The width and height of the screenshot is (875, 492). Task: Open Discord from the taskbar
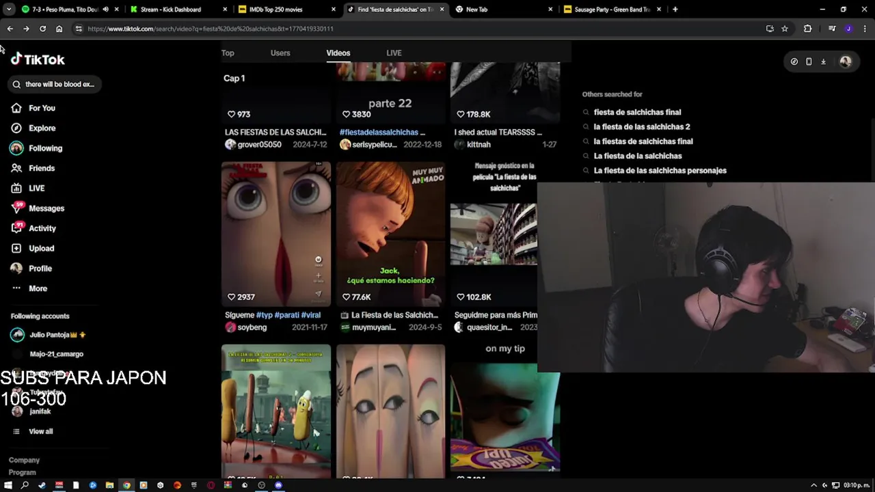(x=278, y=485)
